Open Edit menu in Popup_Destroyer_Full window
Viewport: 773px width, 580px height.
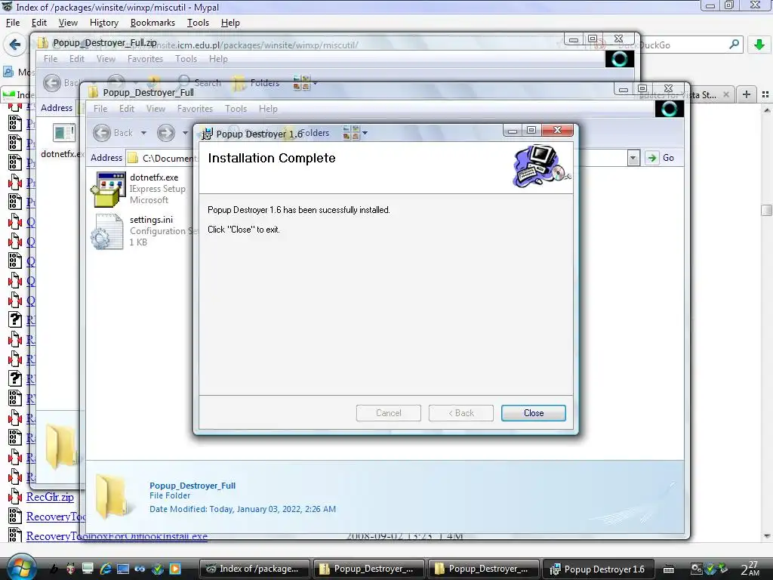point(127,109)
